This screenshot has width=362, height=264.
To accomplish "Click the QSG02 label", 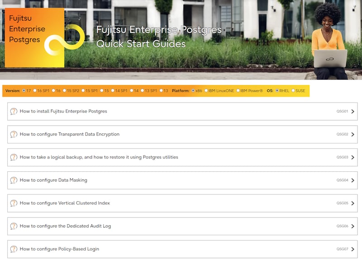I will pyautogui.click(x=342, y=134).
